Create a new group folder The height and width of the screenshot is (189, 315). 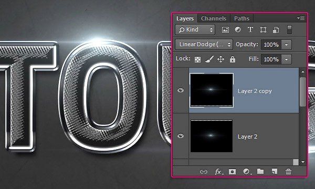coord(260,171)
